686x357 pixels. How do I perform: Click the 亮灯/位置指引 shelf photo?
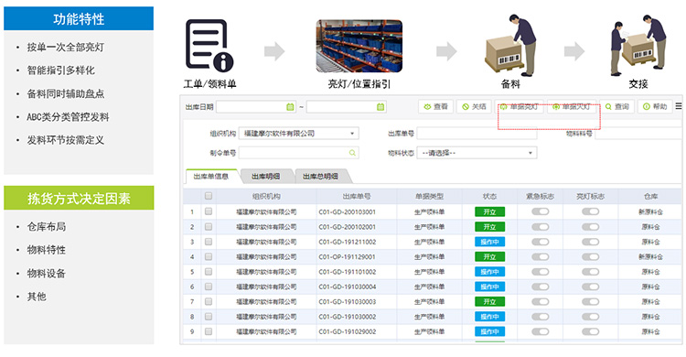point(359,46)
